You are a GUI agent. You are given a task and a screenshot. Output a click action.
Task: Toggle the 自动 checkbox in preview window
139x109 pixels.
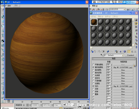click(x=6, y=6)
